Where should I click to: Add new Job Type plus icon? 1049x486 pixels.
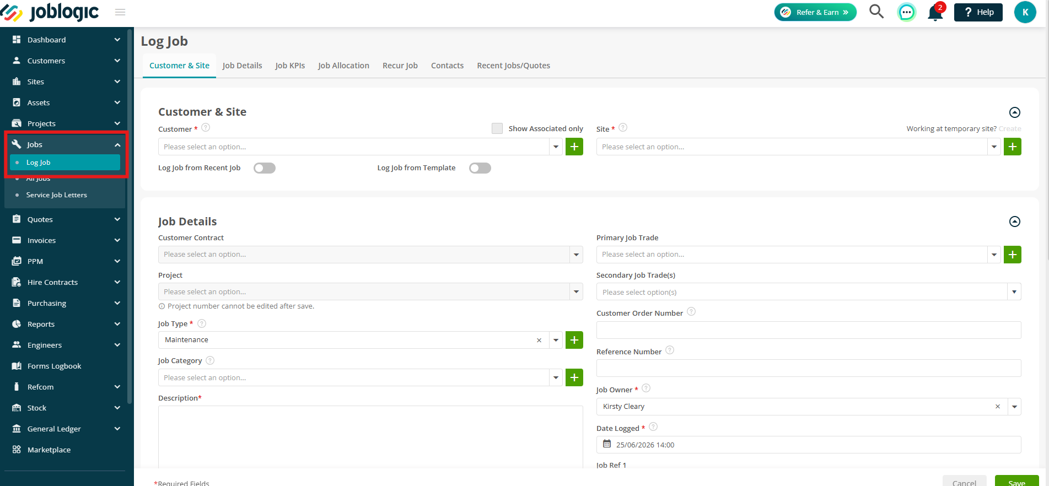[574, 340]
